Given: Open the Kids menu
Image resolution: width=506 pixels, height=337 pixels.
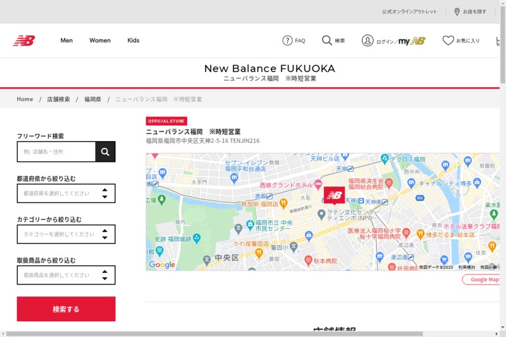Looking at the screenshot, I should [x=133, y=40].
